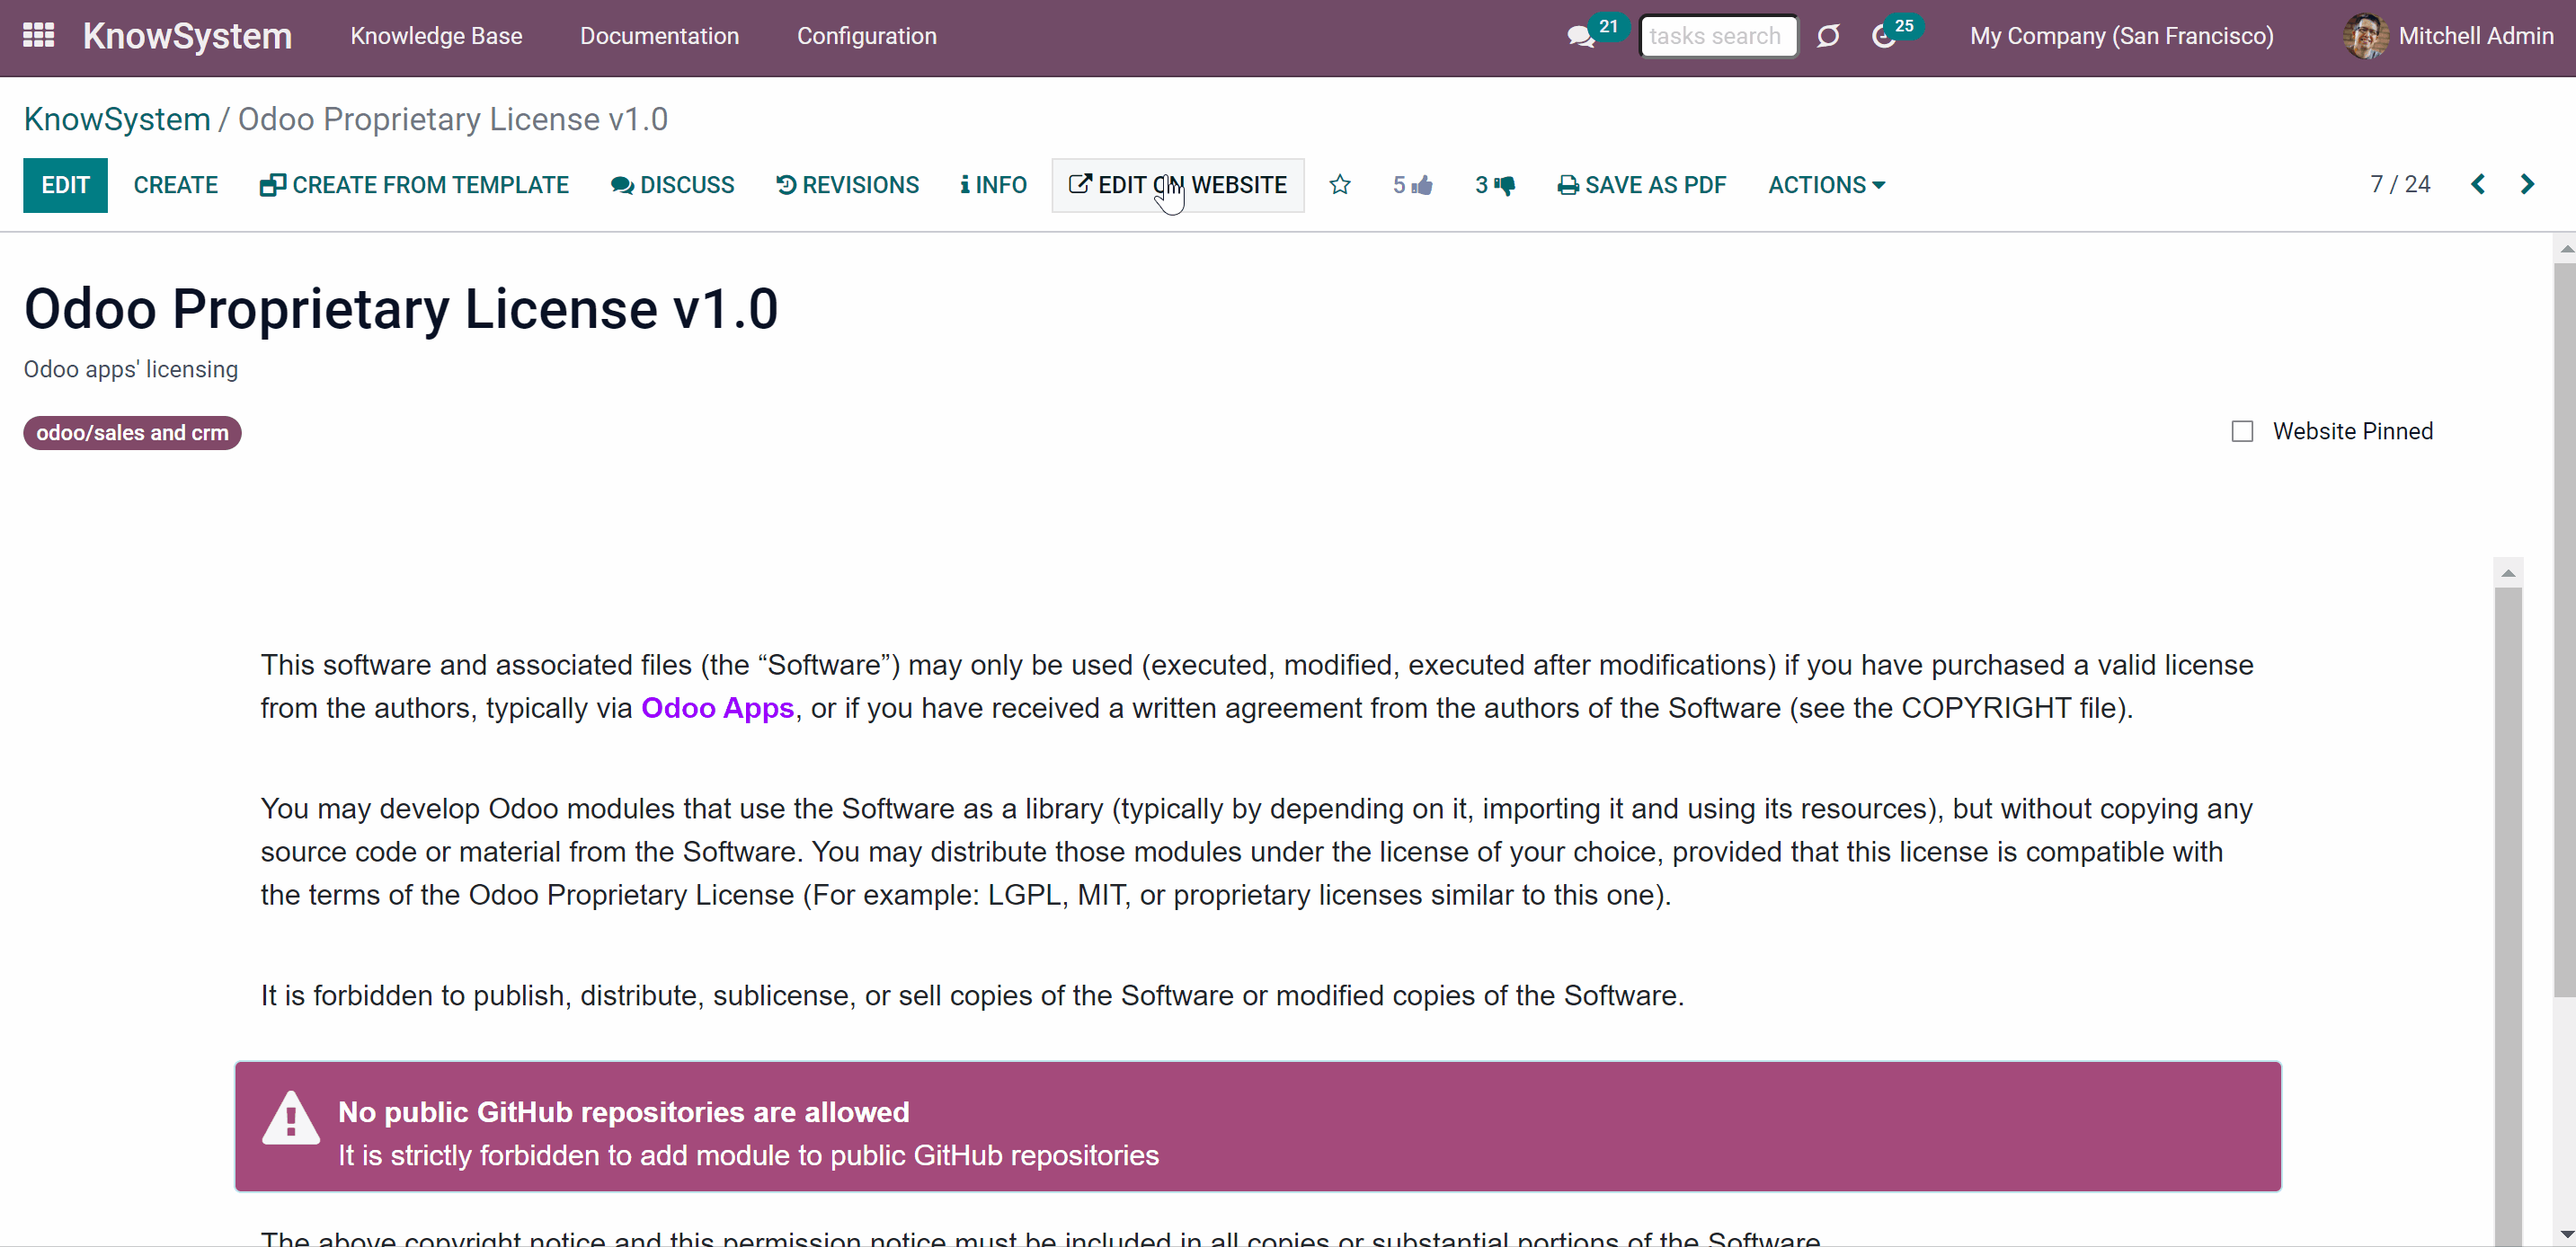The image size is (2576, 1247).
Task: Click the odoo/sales and crm tag
Action: click(x=132, y=434)
